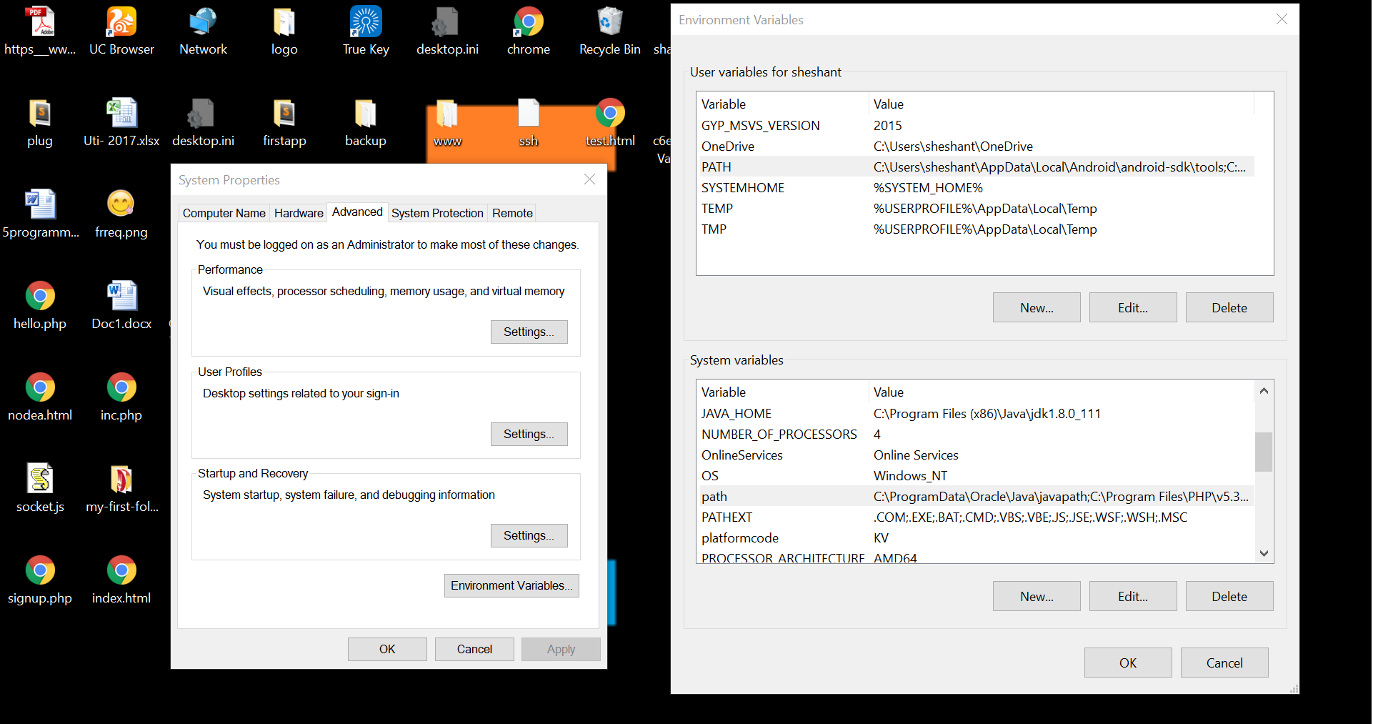The width and height of the screenshot is (1373, 724).
Task: Click the system variables scrollbar up arrow
Action: coord(1264,390)
